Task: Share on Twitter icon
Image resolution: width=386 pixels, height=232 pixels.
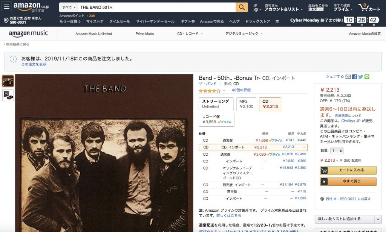Action: click(361, 77)
